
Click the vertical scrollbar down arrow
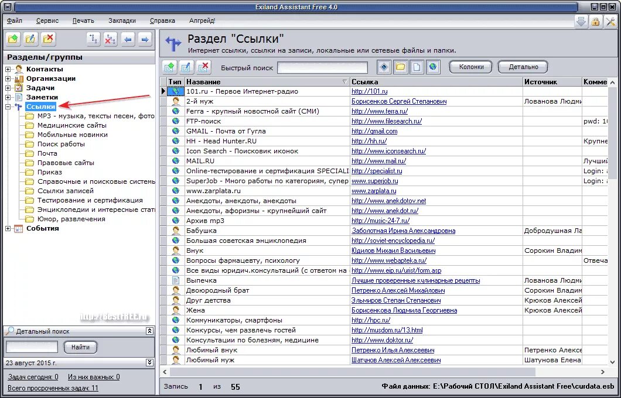[612, 362]
